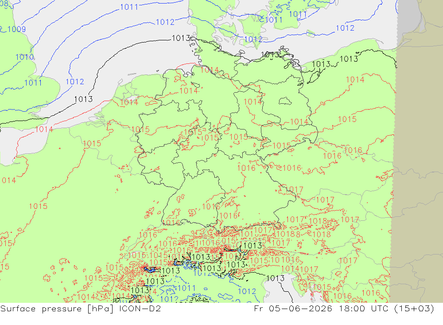Click the blue "1010" isobar label
Screen dimensions: 443x325
(x=24, y=57)
